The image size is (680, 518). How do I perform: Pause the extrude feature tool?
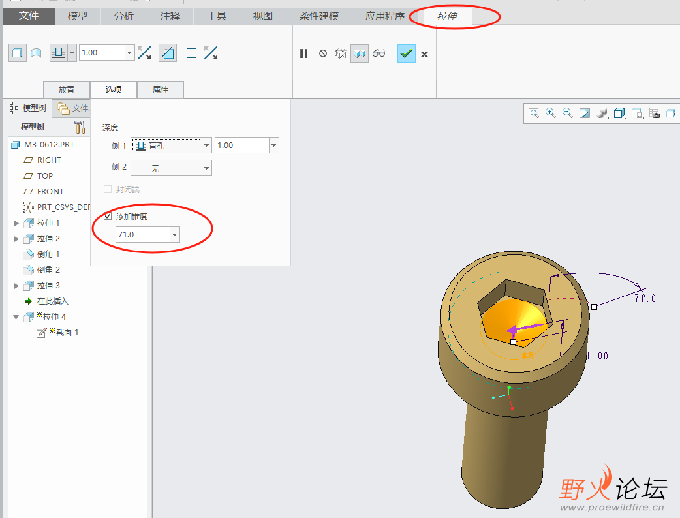pyautogui.click(x=303, y=53)
